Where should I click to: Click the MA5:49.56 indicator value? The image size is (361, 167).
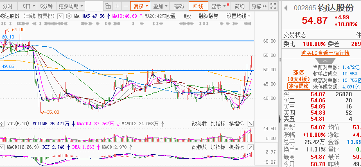click(x=93, y=16)
